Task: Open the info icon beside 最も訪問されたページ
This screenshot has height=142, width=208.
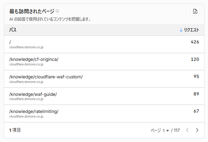Action: pyautogui.click(x=57, y=11)
